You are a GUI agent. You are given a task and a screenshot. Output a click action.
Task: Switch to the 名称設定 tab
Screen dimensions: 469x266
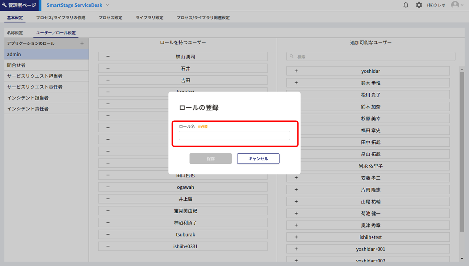coord(15,33)
